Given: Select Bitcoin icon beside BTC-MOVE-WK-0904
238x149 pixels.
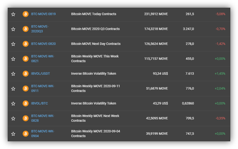Looking at the screenshot, I should [25, 134].
